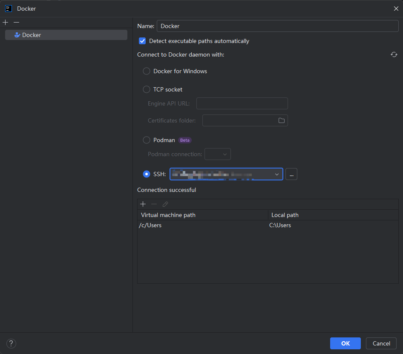The image size is (403, 354).
Task: Click inside the Name input field
Action: click(277, 26)
